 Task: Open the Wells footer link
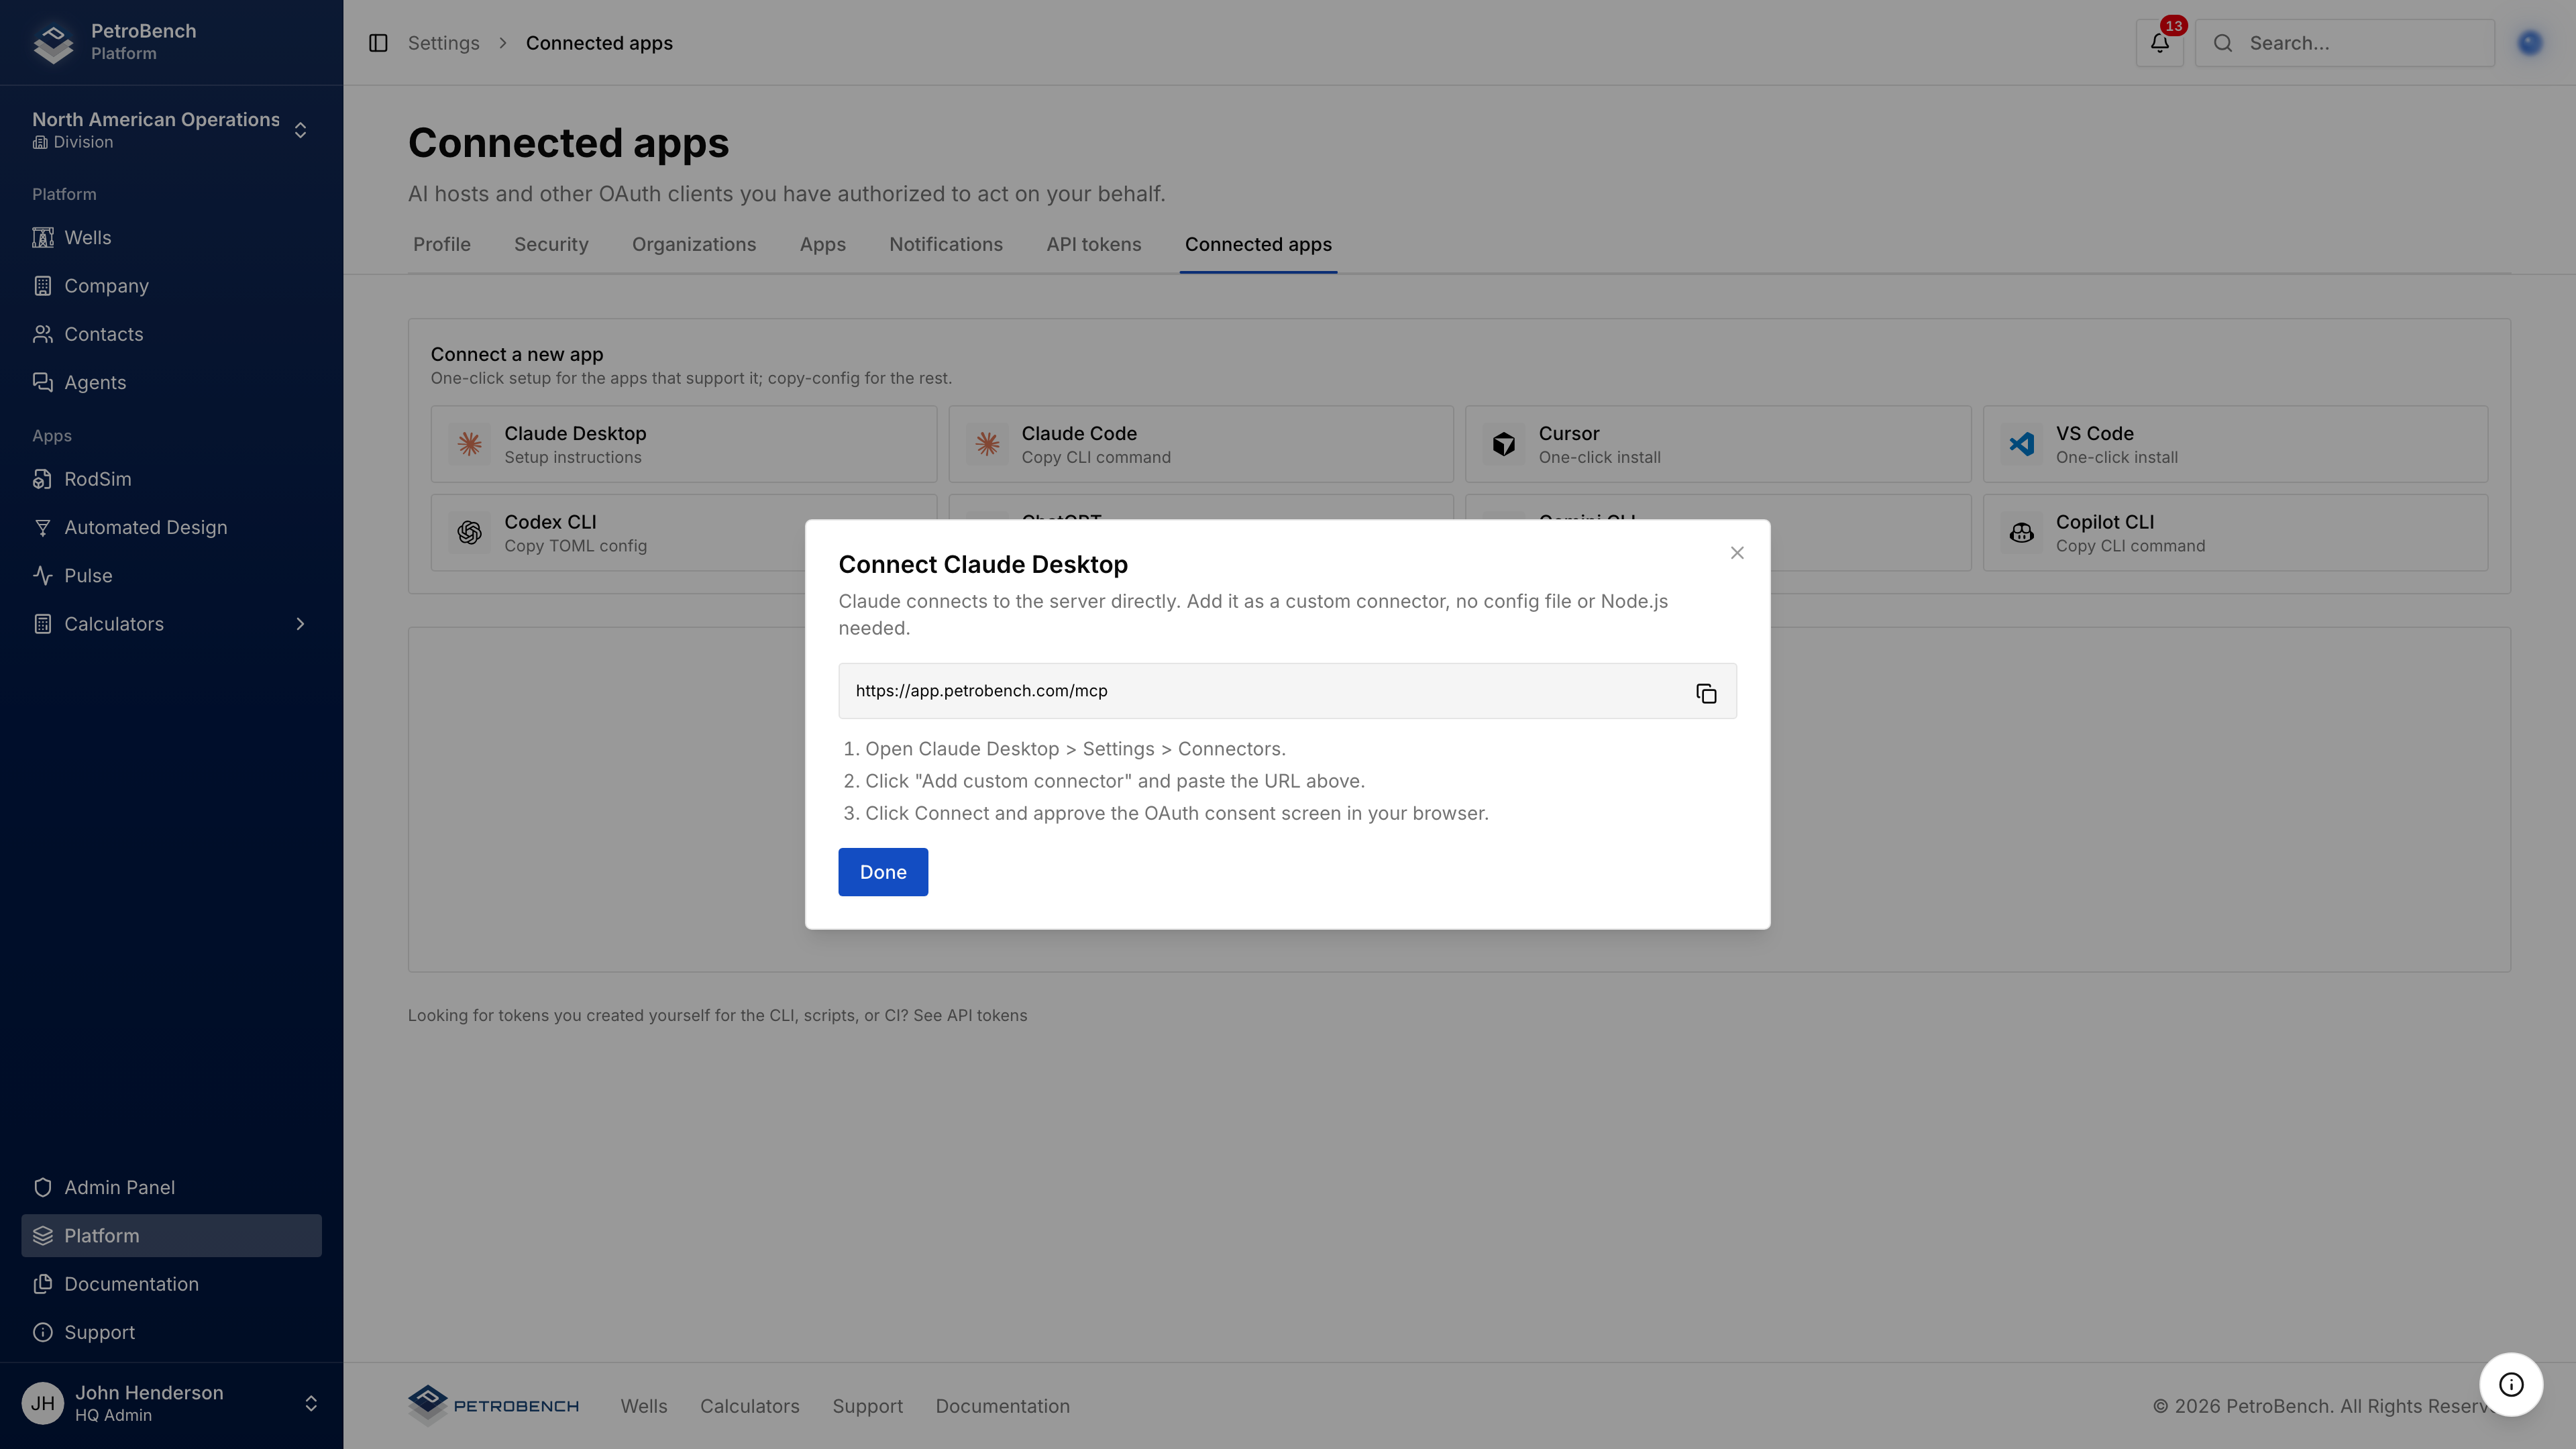coord(644,1406)
